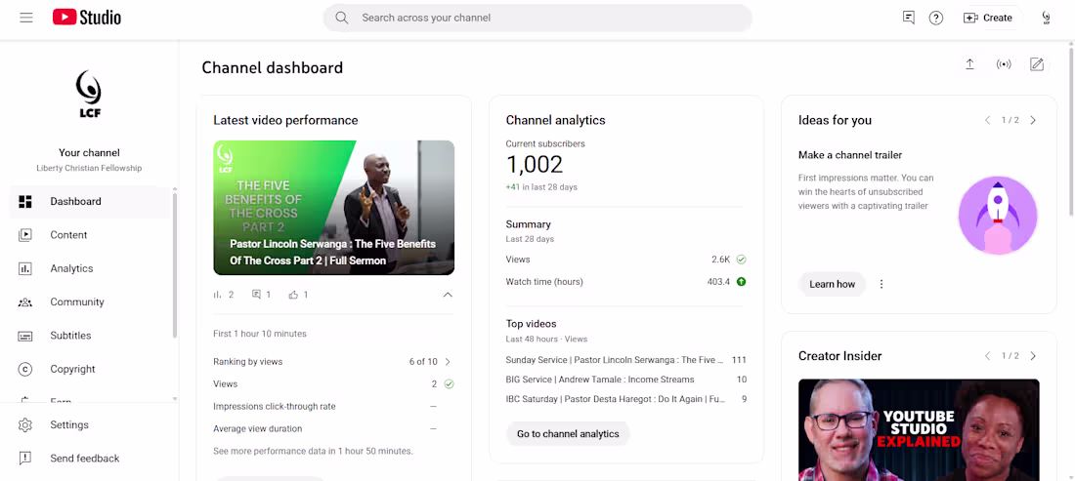Open the Create dropdown button
The height and width of the screenshot is (481, 1075).
[988, 18]
